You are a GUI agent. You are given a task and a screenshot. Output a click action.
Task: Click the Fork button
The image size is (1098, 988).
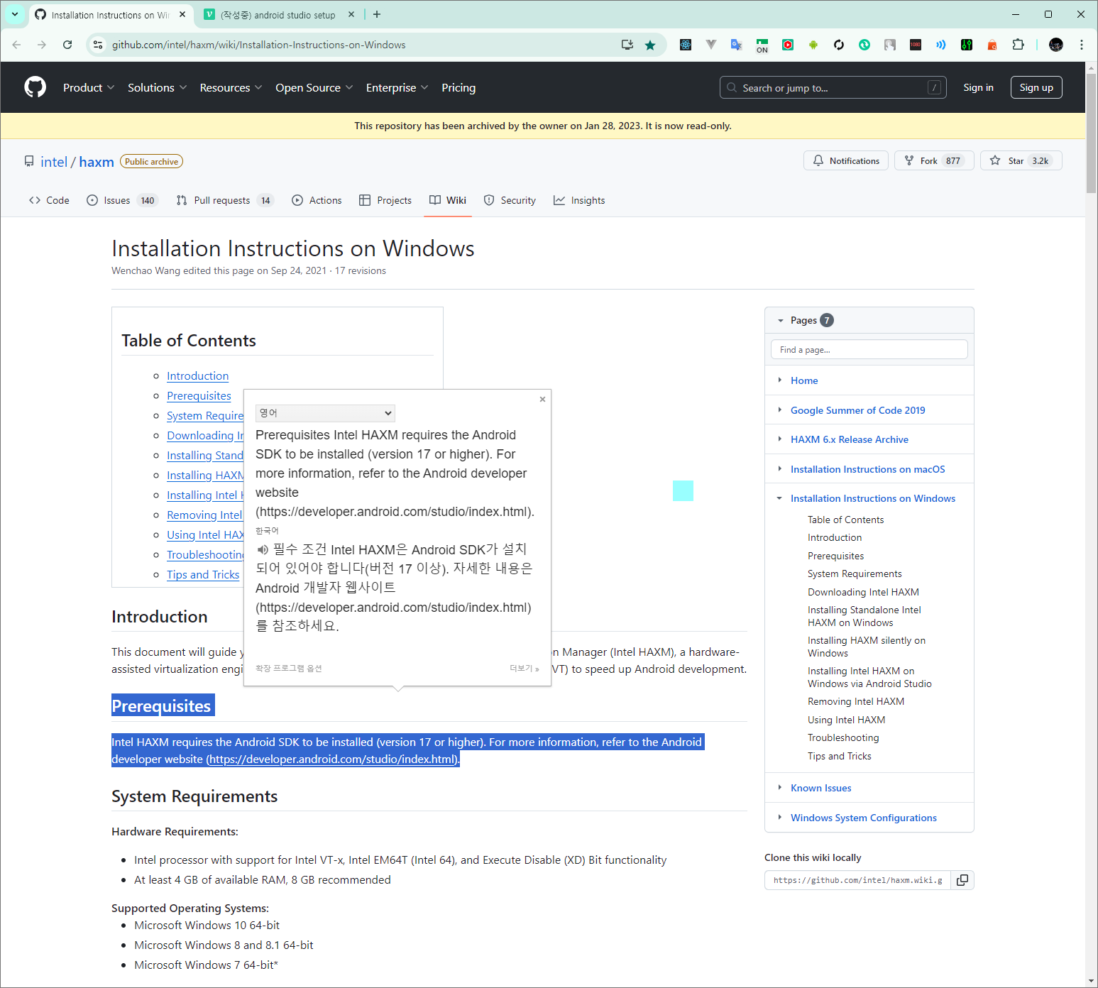pos(934,160)
